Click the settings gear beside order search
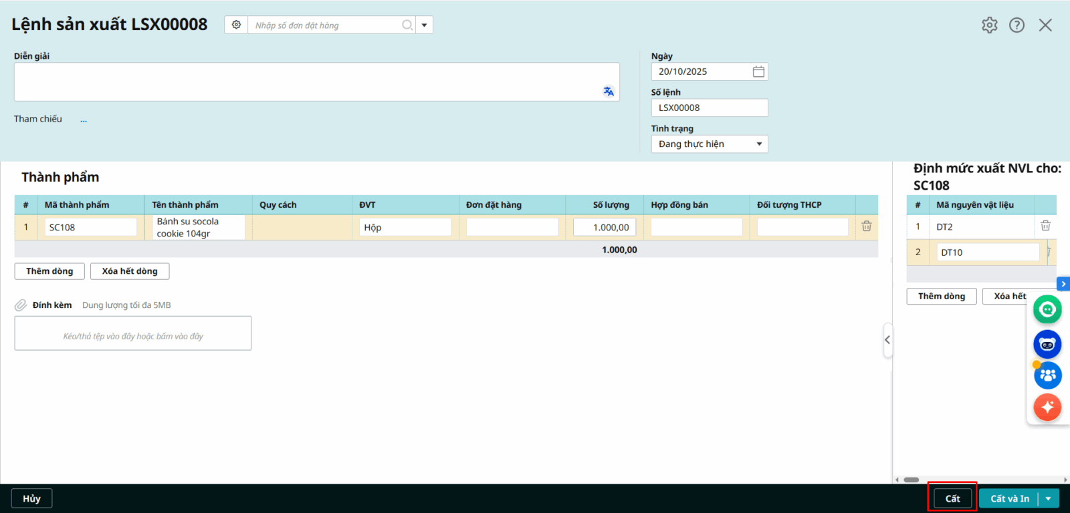The width and height of the screenshot is (1070, 513). pos(236,25)
